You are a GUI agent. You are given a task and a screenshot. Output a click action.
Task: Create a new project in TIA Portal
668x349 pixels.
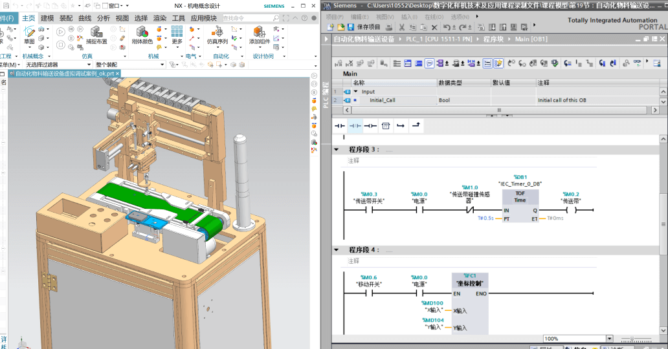tap(330, 27)
